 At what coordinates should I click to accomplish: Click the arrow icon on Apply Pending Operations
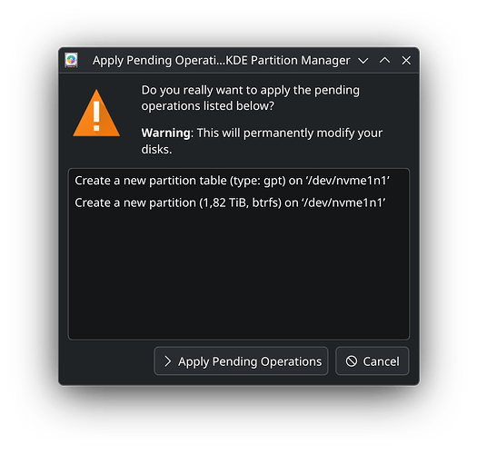(x=167, y=361)
